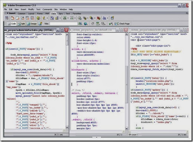This screenshot has width=193, height=142.
Task: Toggle the Live Data view button
Action: click(x=40, y=24)
